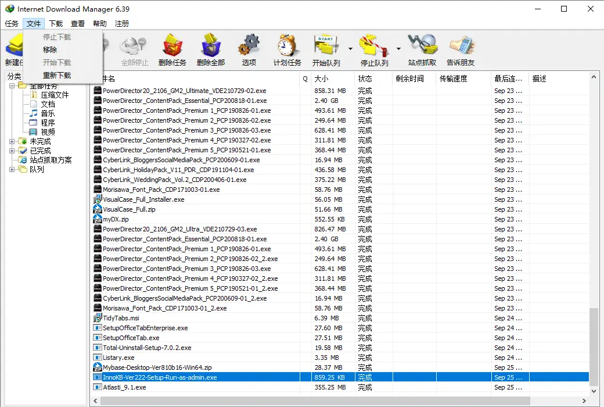Close the open 文件 menu
Viewport: 604px width, 407px height.
34,23
